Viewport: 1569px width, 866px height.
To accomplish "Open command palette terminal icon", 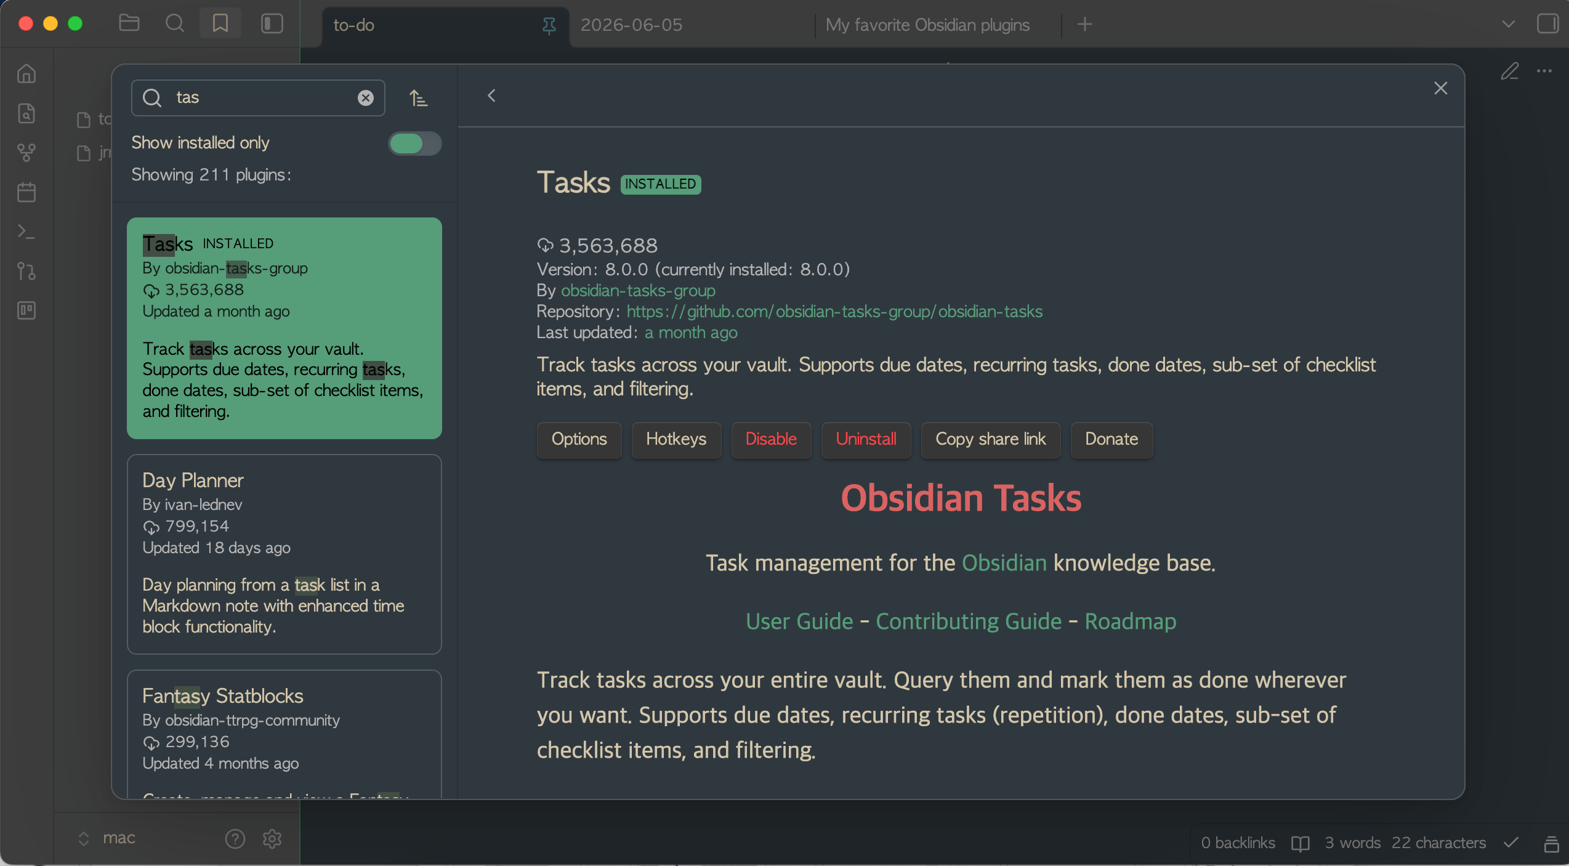I will tap(26, 232).
